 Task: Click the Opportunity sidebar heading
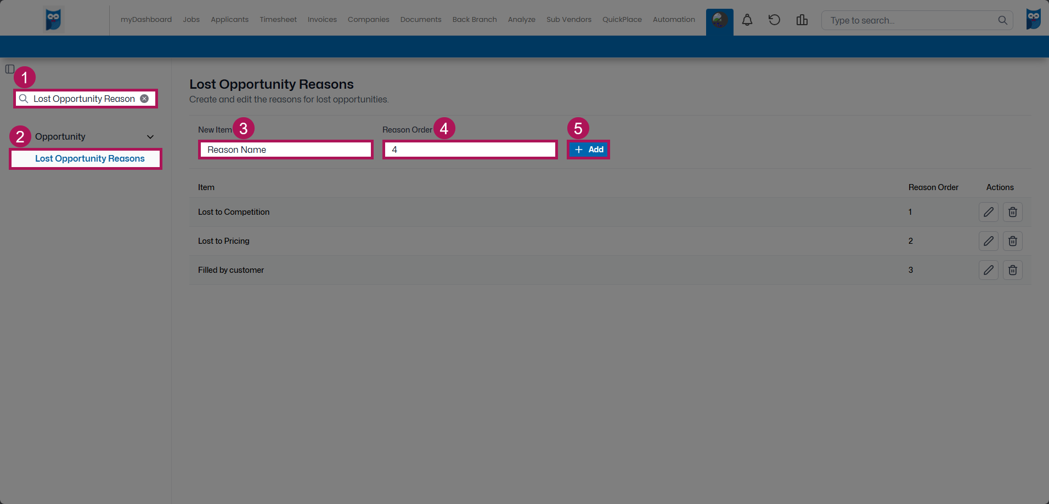click(60, 137)
